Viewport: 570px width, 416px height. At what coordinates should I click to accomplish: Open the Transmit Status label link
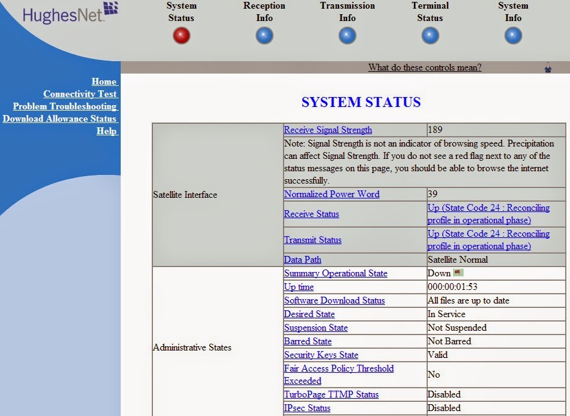pyautogui.click(x=313, y=240)
